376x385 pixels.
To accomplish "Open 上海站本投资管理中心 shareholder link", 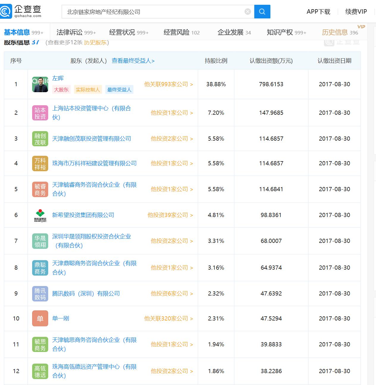I will pos(92,113).
